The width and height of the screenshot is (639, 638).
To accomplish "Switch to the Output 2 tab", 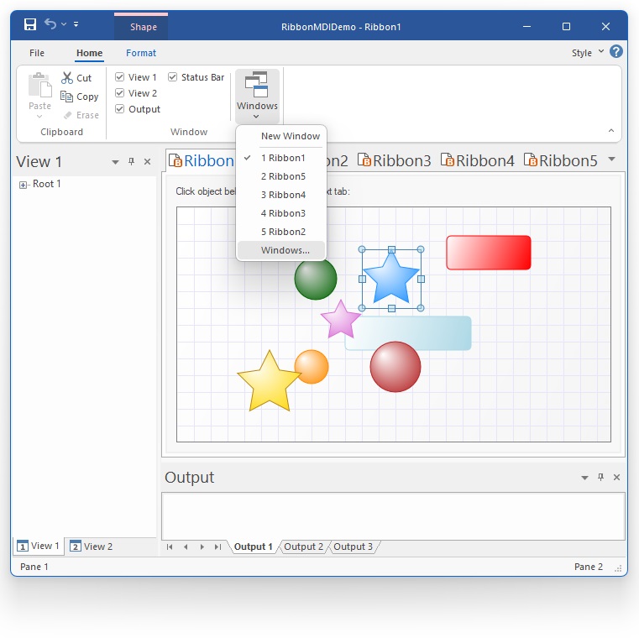I will pyautogui.click(x=303, y=547).
